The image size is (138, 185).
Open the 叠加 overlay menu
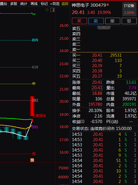click(x=3, y=4)
